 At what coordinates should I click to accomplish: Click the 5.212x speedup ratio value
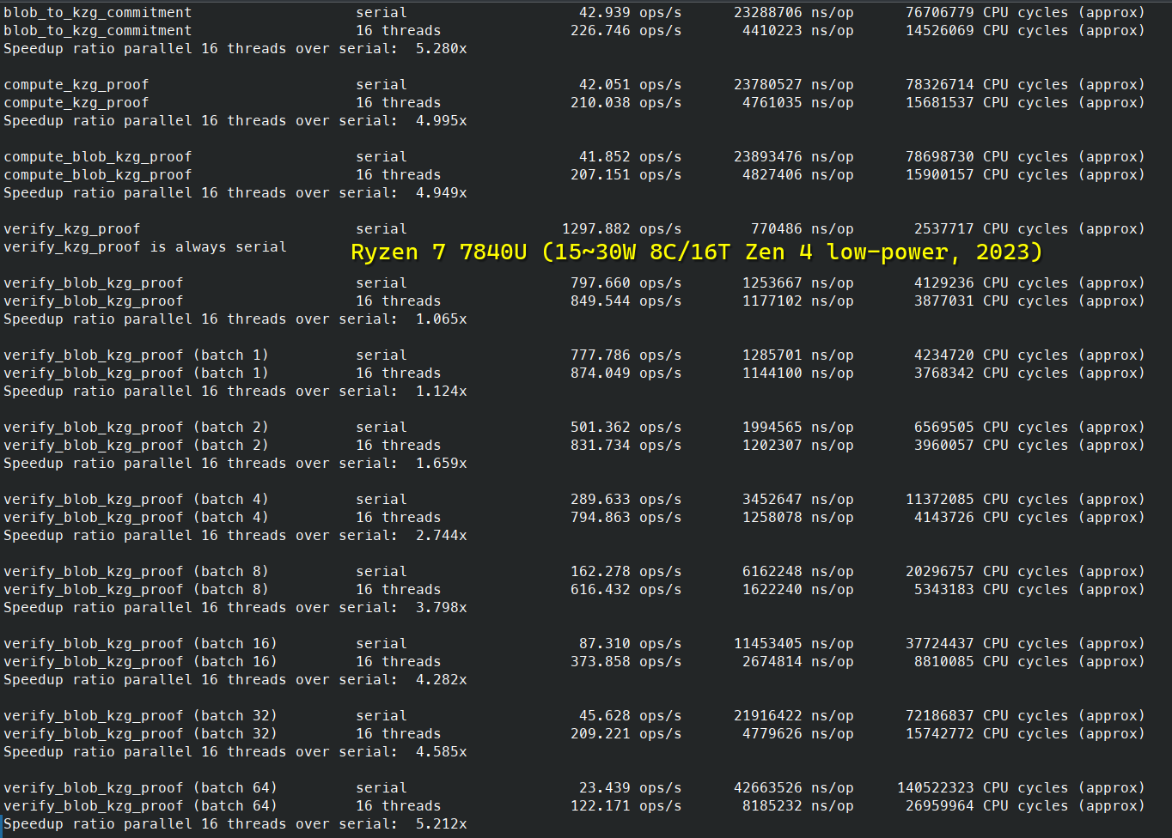coord(441,824)
